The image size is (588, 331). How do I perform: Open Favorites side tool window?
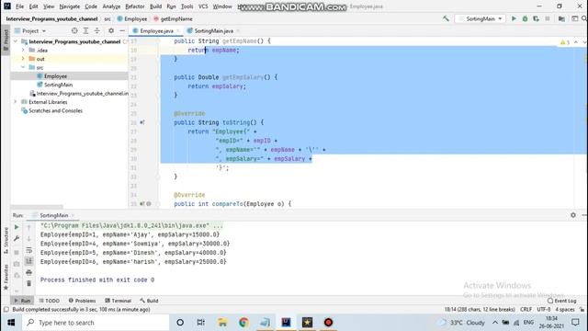click(x=6, y=277)
